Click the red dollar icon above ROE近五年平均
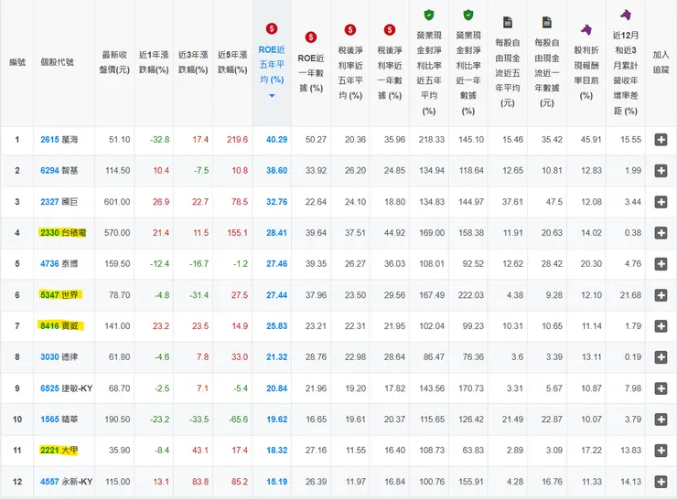This screenshot has width=677, height=499. (272, 29)
